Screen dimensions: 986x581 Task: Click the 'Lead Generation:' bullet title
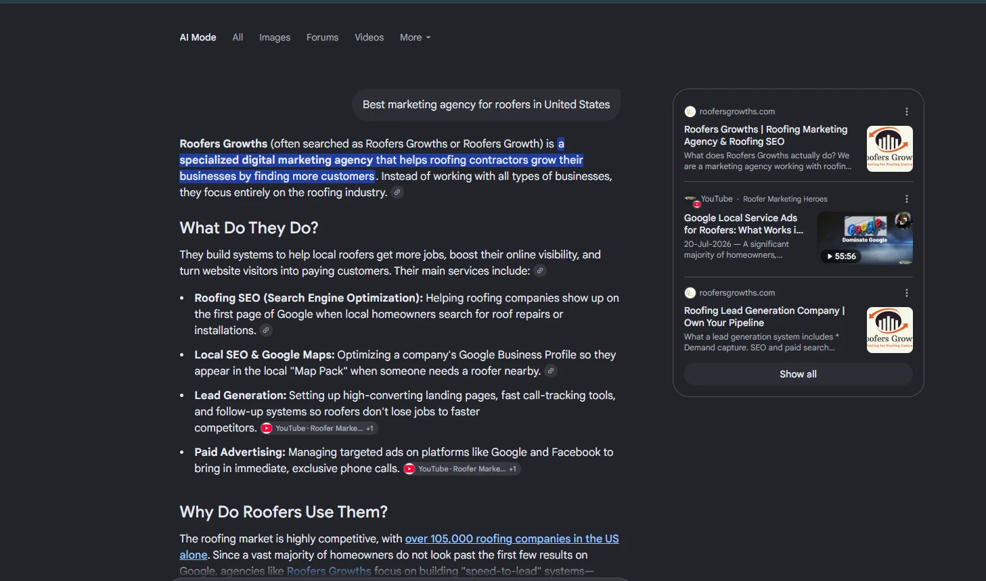(240, 396)
